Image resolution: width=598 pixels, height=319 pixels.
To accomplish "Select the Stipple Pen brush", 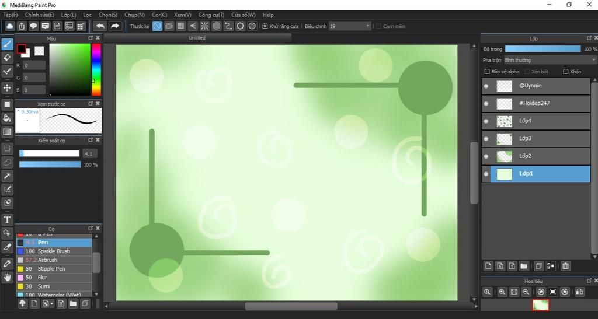I will (54, 269).
